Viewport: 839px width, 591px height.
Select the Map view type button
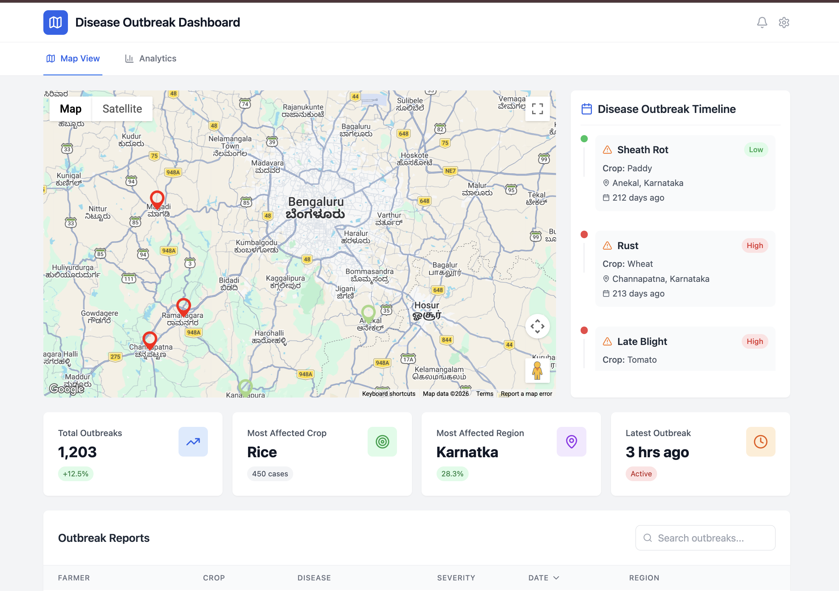pos(71,109)
